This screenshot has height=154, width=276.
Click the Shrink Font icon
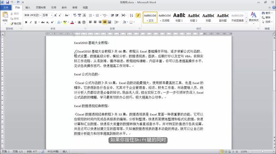60,15
